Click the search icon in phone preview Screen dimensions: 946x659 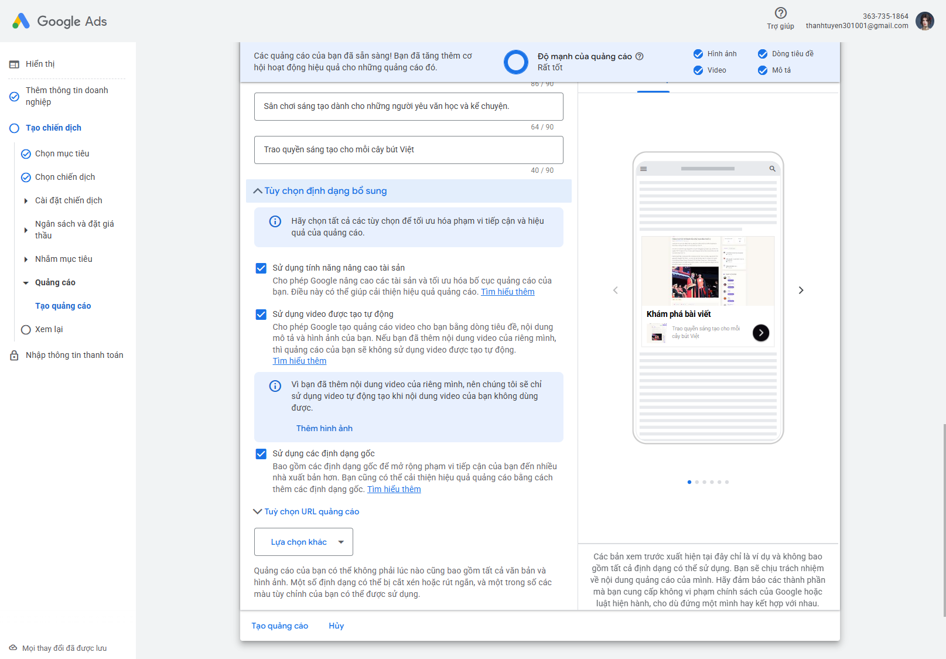pos(772,169)
